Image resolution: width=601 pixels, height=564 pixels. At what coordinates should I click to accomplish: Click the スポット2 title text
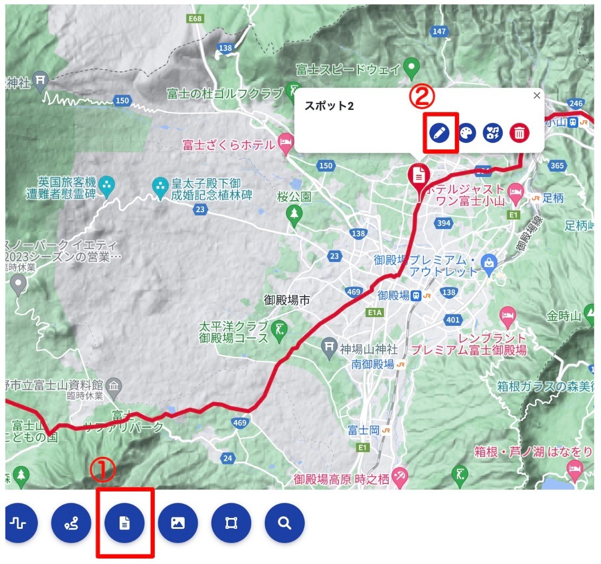pyautogui.click(x=329, y=106)
